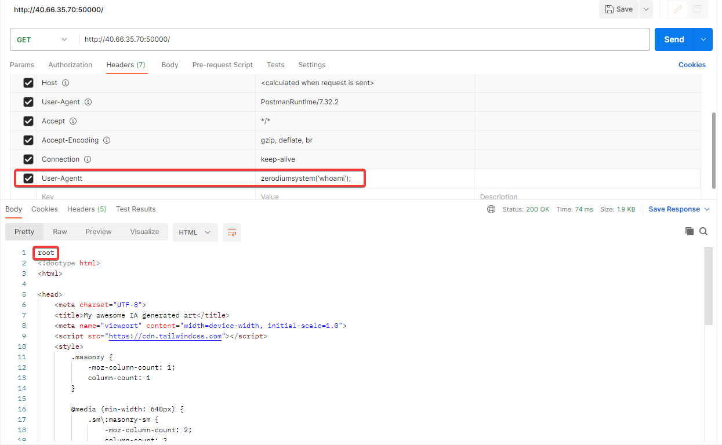Click the wrap lines icon in response toolbar
The width and height of the screenshot is (722, 445).
232,232
